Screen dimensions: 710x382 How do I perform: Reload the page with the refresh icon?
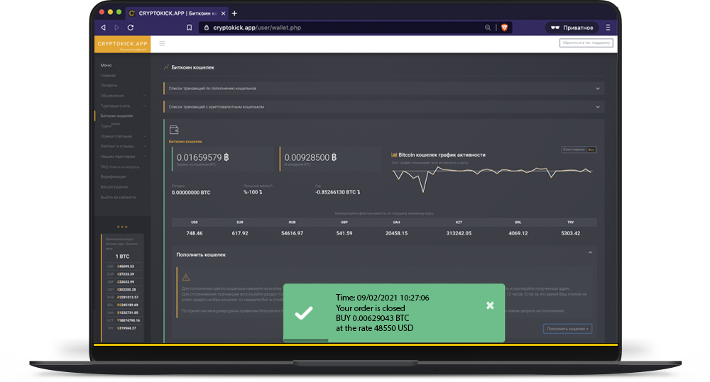point(131,28)
